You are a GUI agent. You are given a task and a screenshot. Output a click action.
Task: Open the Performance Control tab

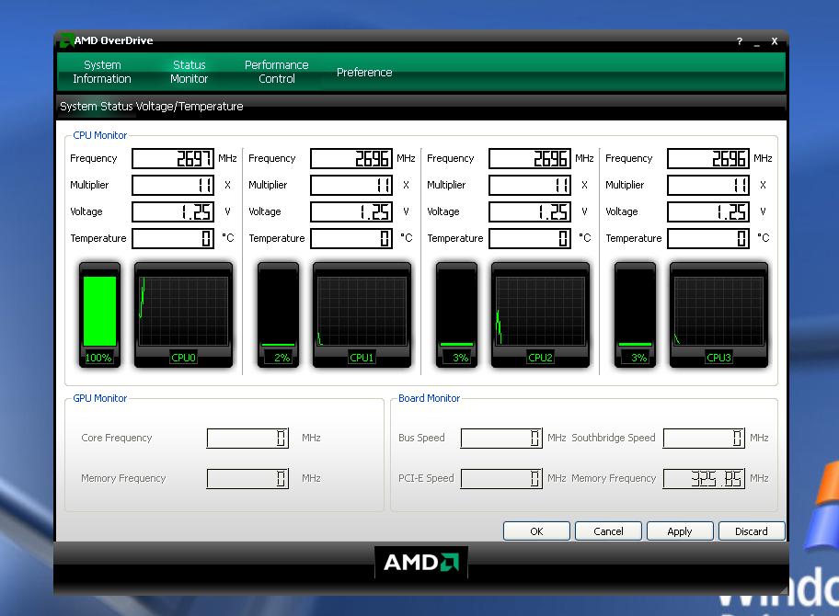[276, 72]
